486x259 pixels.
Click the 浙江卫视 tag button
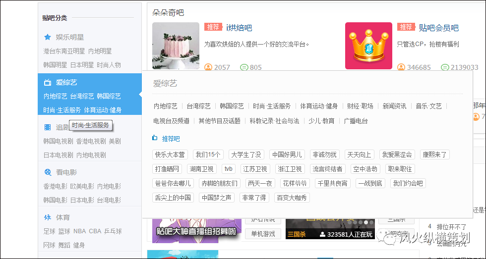pyautogui.click(x=290, y=169)
